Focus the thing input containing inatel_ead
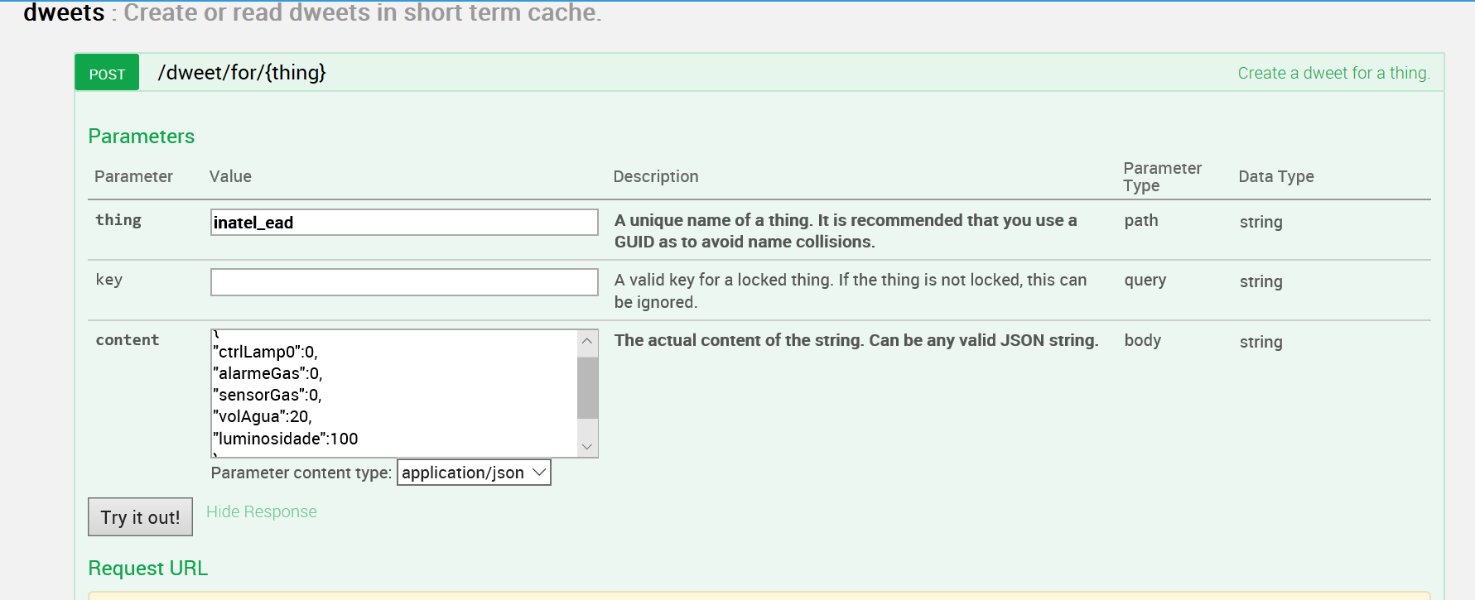The width and height of the screenshot is (1475, 600). tap(403, 222)
